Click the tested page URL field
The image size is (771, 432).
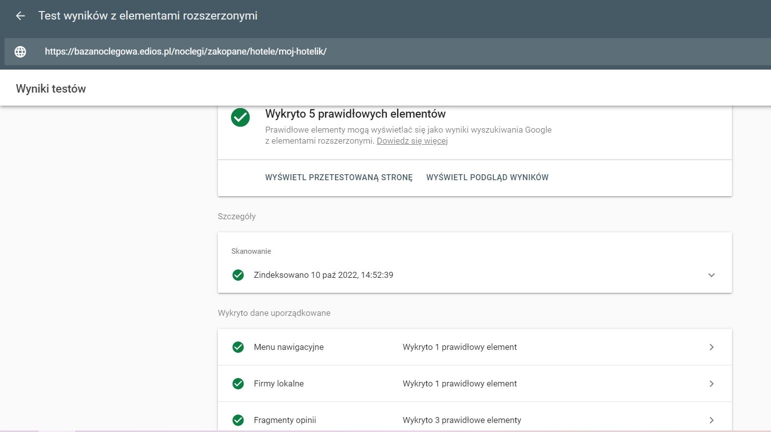tap(185, 52)
